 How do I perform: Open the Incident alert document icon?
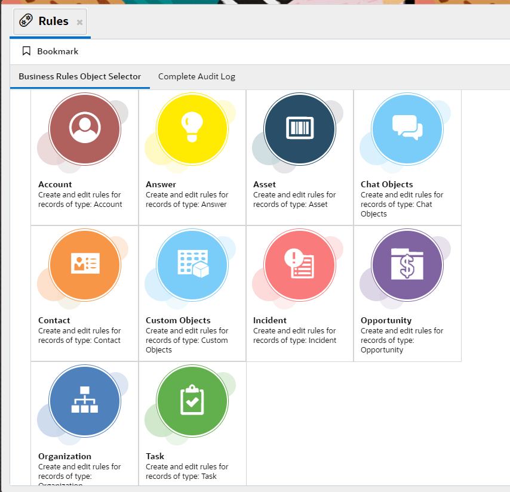300,265
